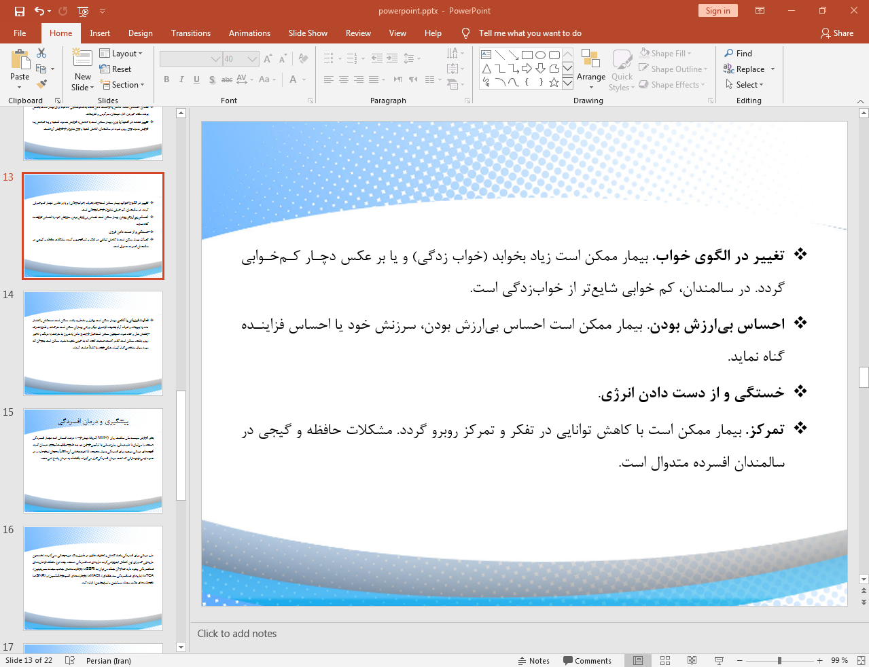The width and height of the screenshot is (869, 667).
Task: Center the paragraph text
Action: [x=344, y=79]
